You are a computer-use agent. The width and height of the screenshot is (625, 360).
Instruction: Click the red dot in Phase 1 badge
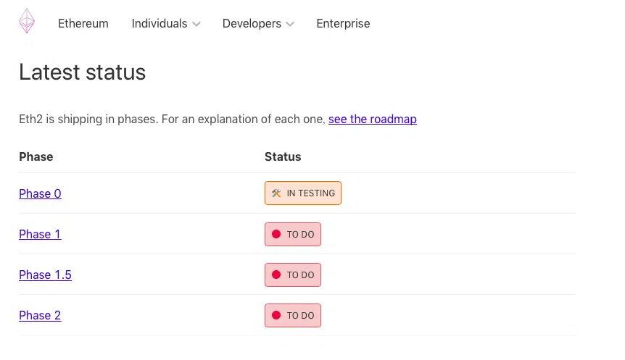tap(276, 234)
